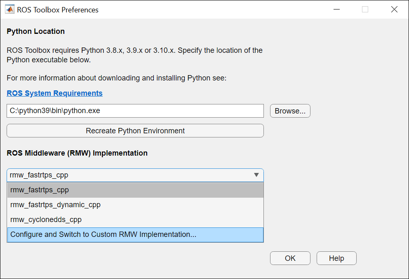The width and height of the screenshot is (409, 279).
Task: Minimize the ROS Toolbox Preferences window
Action: tap(337, 9)
